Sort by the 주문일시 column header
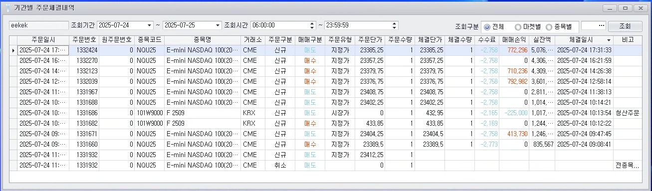The image size is (652, 191). pos(43,40)
